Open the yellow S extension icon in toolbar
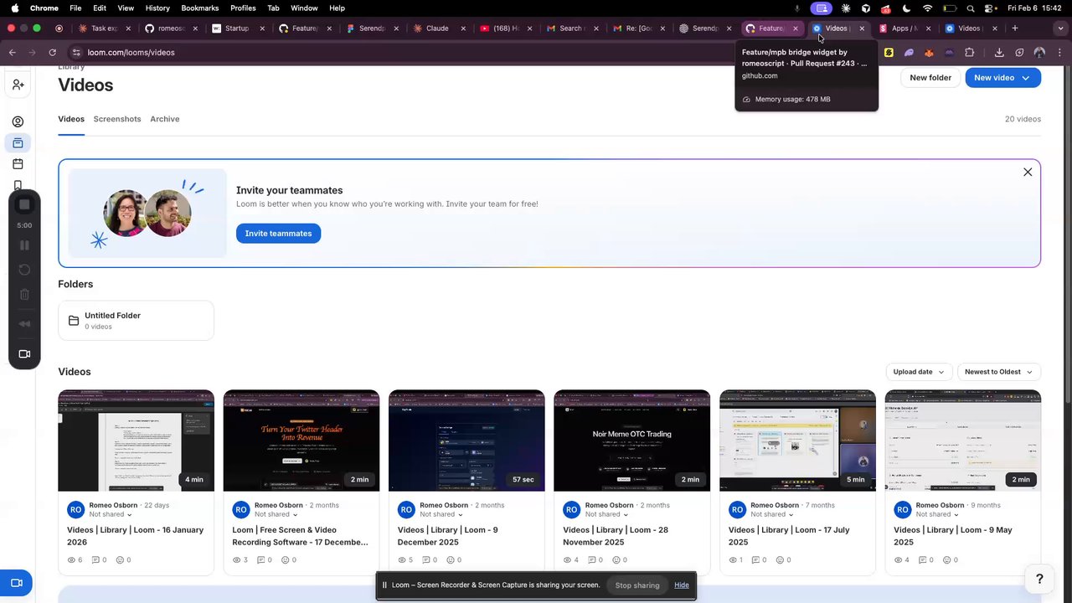This screenshot has height=603, width=1072. (x=889, y=52)
